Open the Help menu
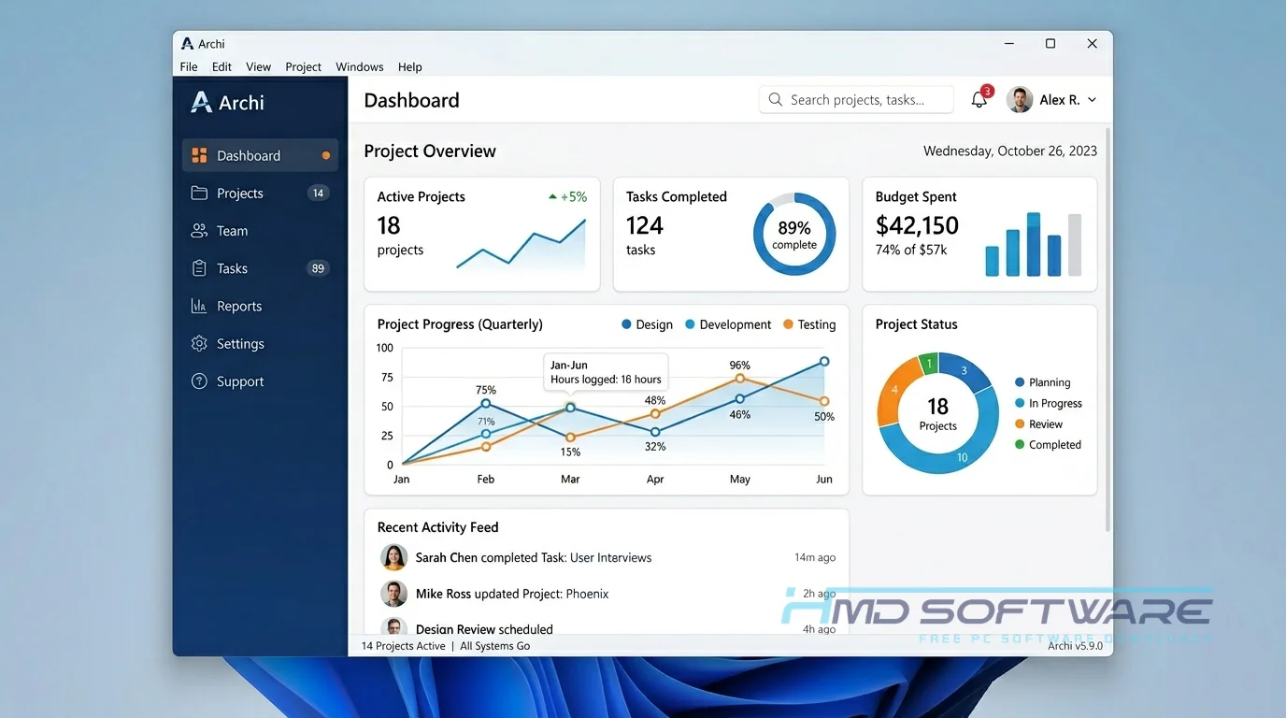Screen dimensions: 1286x718 410,66
